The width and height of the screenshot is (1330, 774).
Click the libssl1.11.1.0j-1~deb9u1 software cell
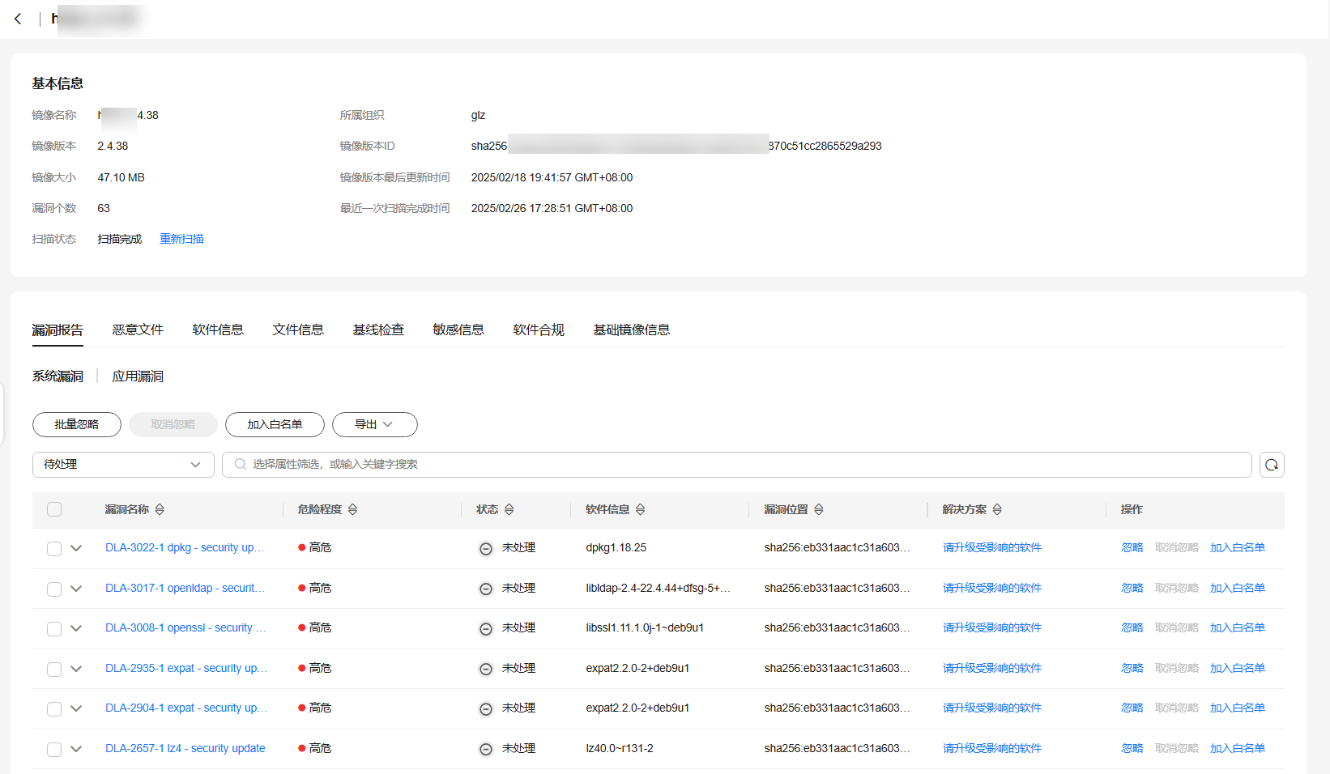[x=645, y=628]
